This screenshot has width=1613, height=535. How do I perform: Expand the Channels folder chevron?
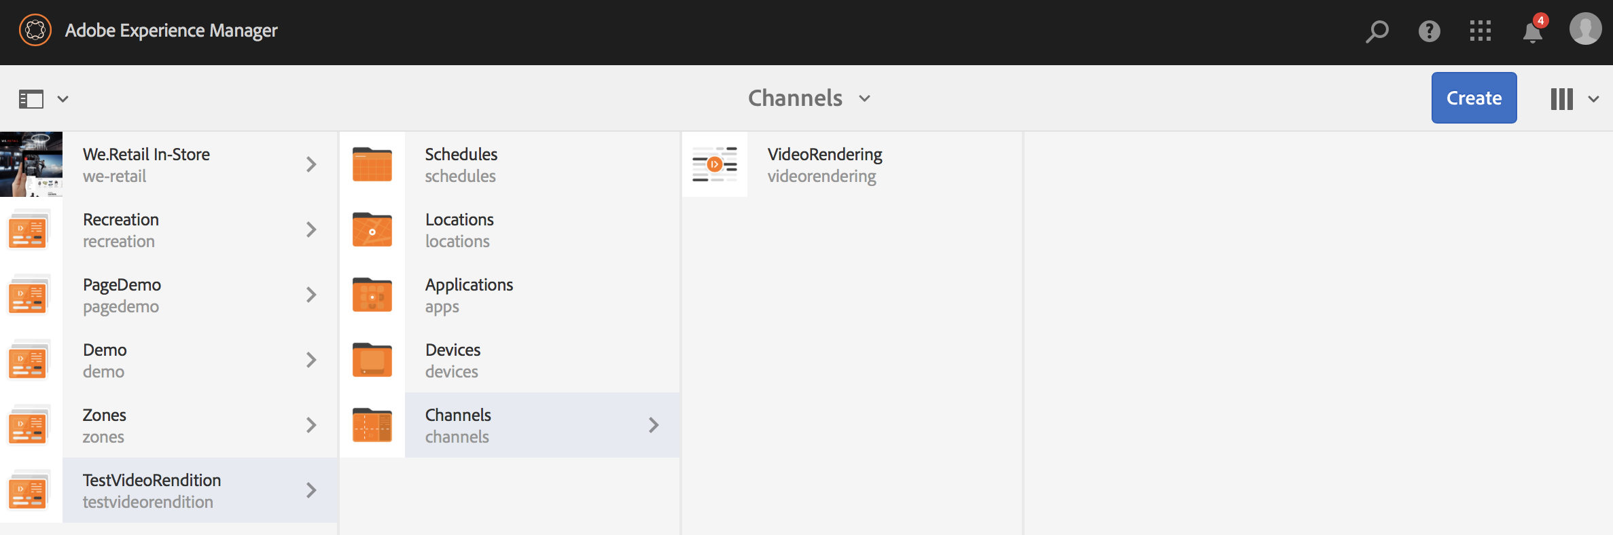pyautogui.click(x=654, y=425)
